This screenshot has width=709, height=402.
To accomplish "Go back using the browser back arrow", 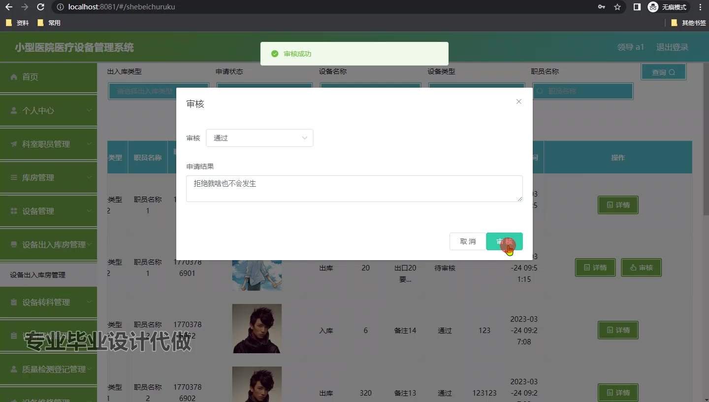I will tap(9, 7).
